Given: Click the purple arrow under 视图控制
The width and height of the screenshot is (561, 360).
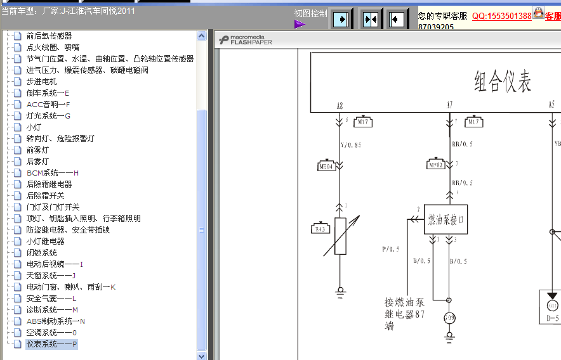Looking at the screenshot, I should (300, 25).
